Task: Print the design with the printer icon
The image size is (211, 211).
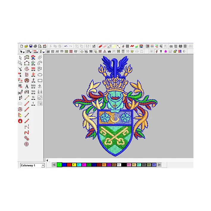Action: (35, 46)
